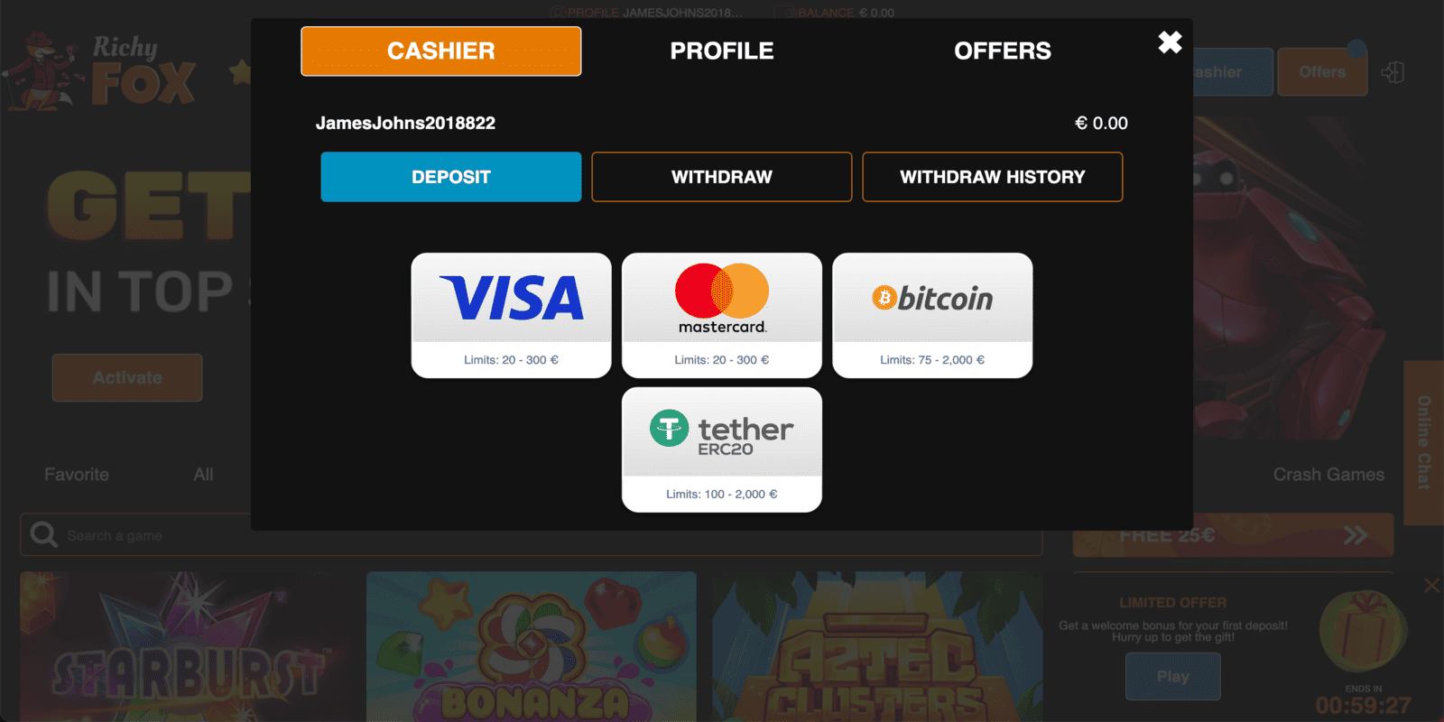Choose Visa as deposit method

tap(511, 315)
